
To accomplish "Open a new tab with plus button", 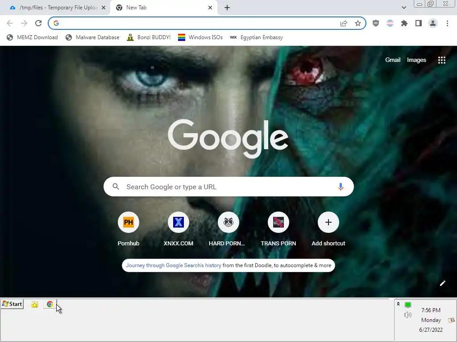I will [x=227, y=8].
